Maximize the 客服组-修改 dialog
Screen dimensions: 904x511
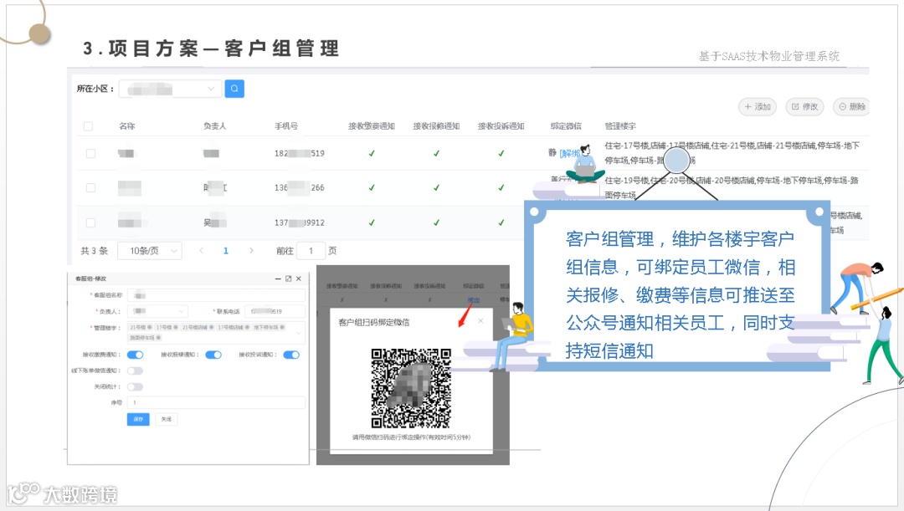[288, 278]
